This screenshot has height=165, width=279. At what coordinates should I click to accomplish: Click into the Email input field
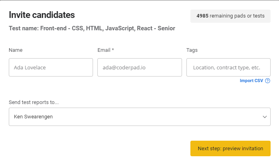(x=139, y=67)
